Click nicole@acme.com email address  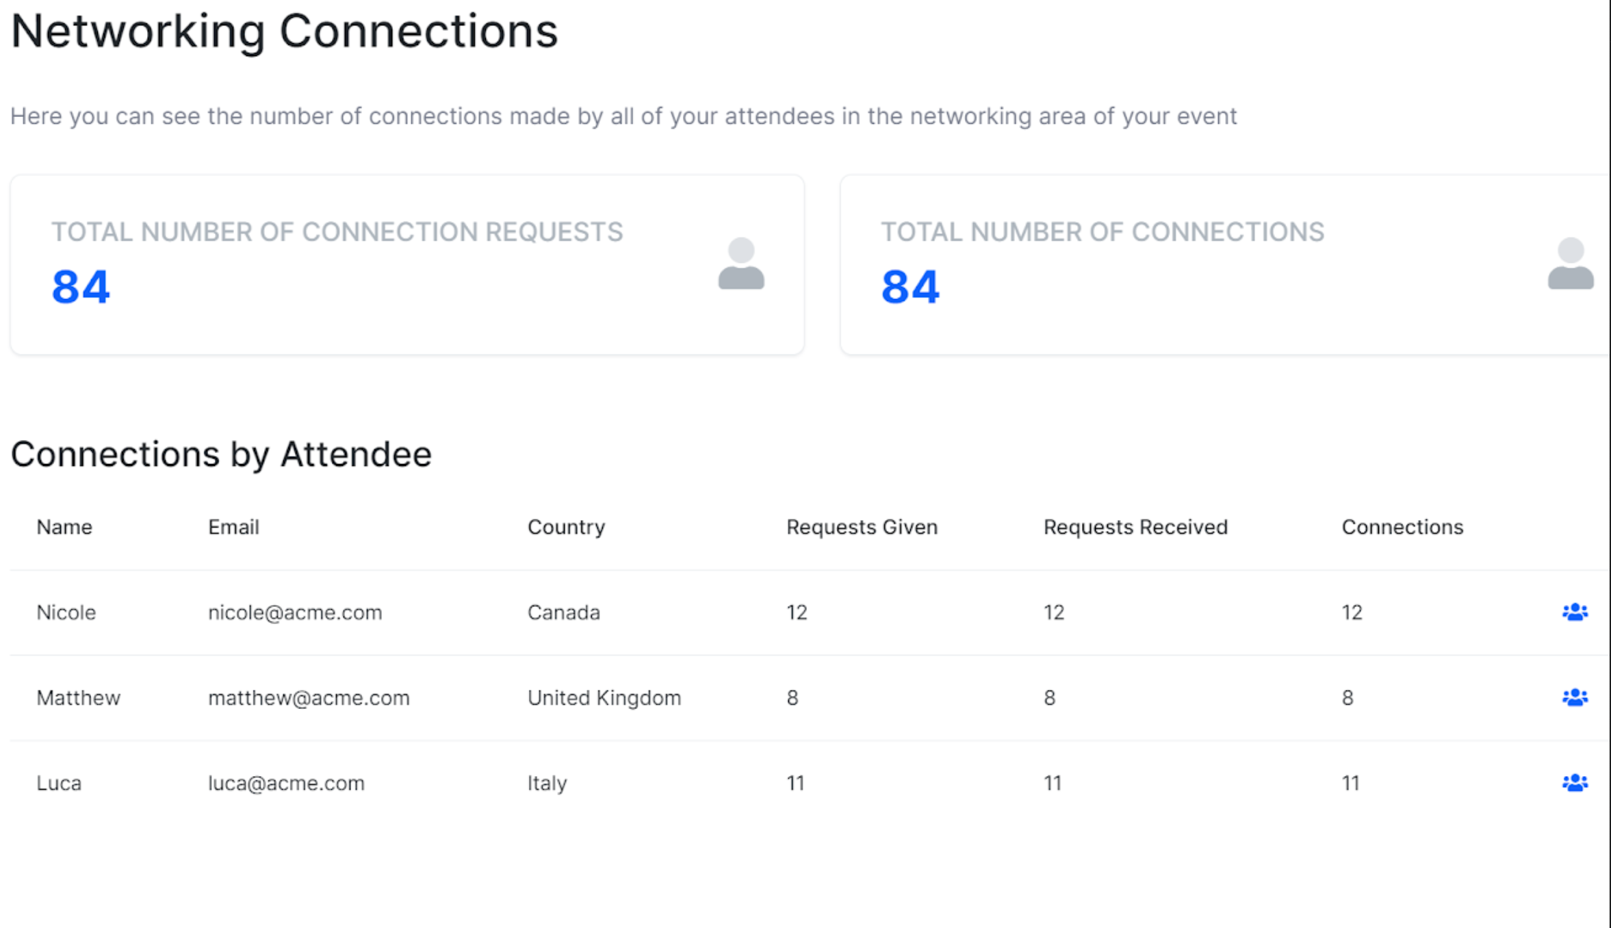(295, 613)
